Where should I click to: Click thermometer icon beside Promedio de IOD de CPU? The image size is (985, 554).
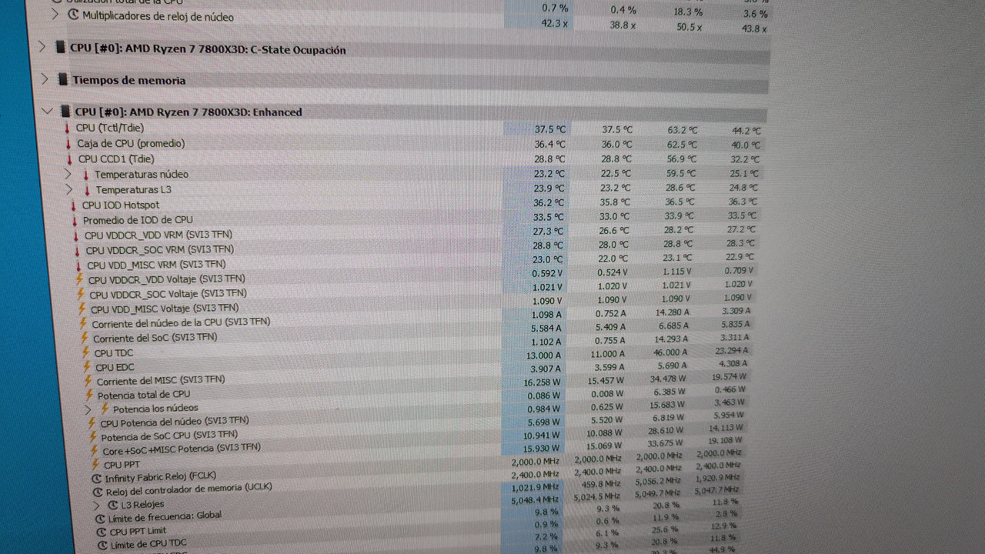pos(74,220)
